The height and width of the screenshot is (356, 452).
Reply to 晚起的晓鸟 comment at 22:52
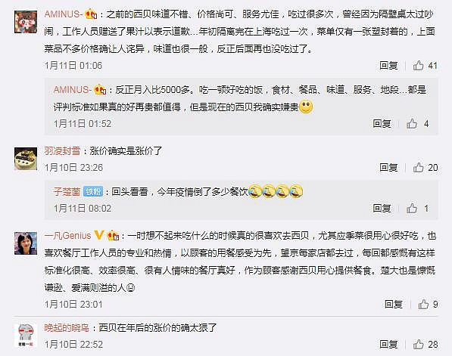[x=388, y=344]
